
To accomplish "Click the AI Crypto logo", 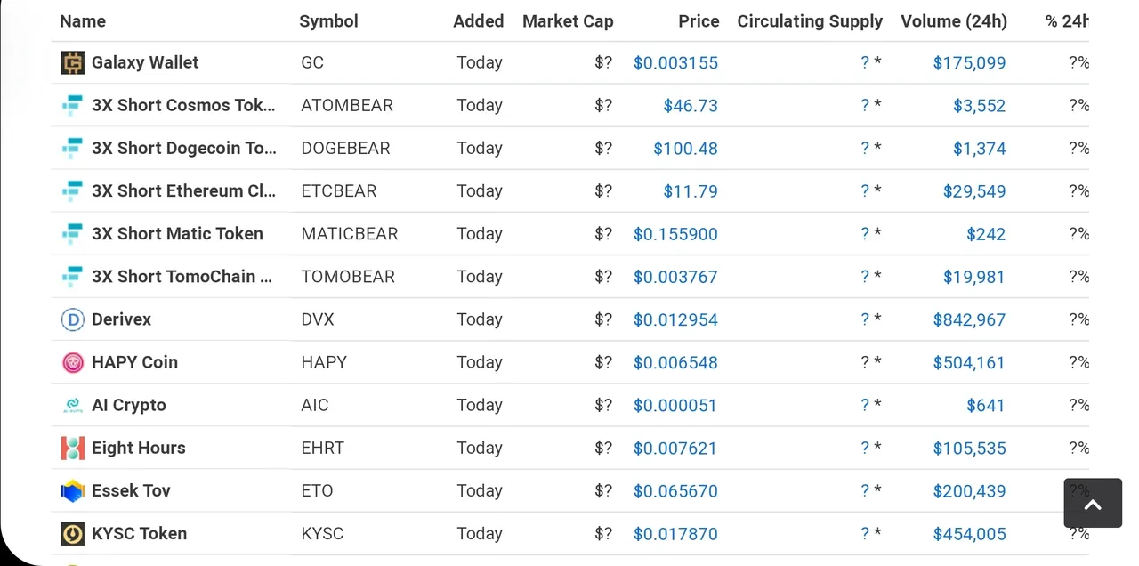I will click(x=72, y=405).
